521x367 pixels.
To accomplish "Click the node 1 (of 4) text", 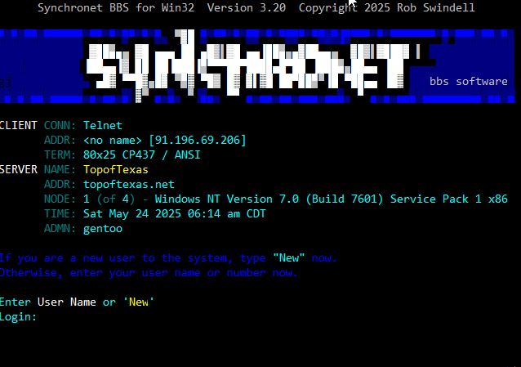I will point(109,199).
